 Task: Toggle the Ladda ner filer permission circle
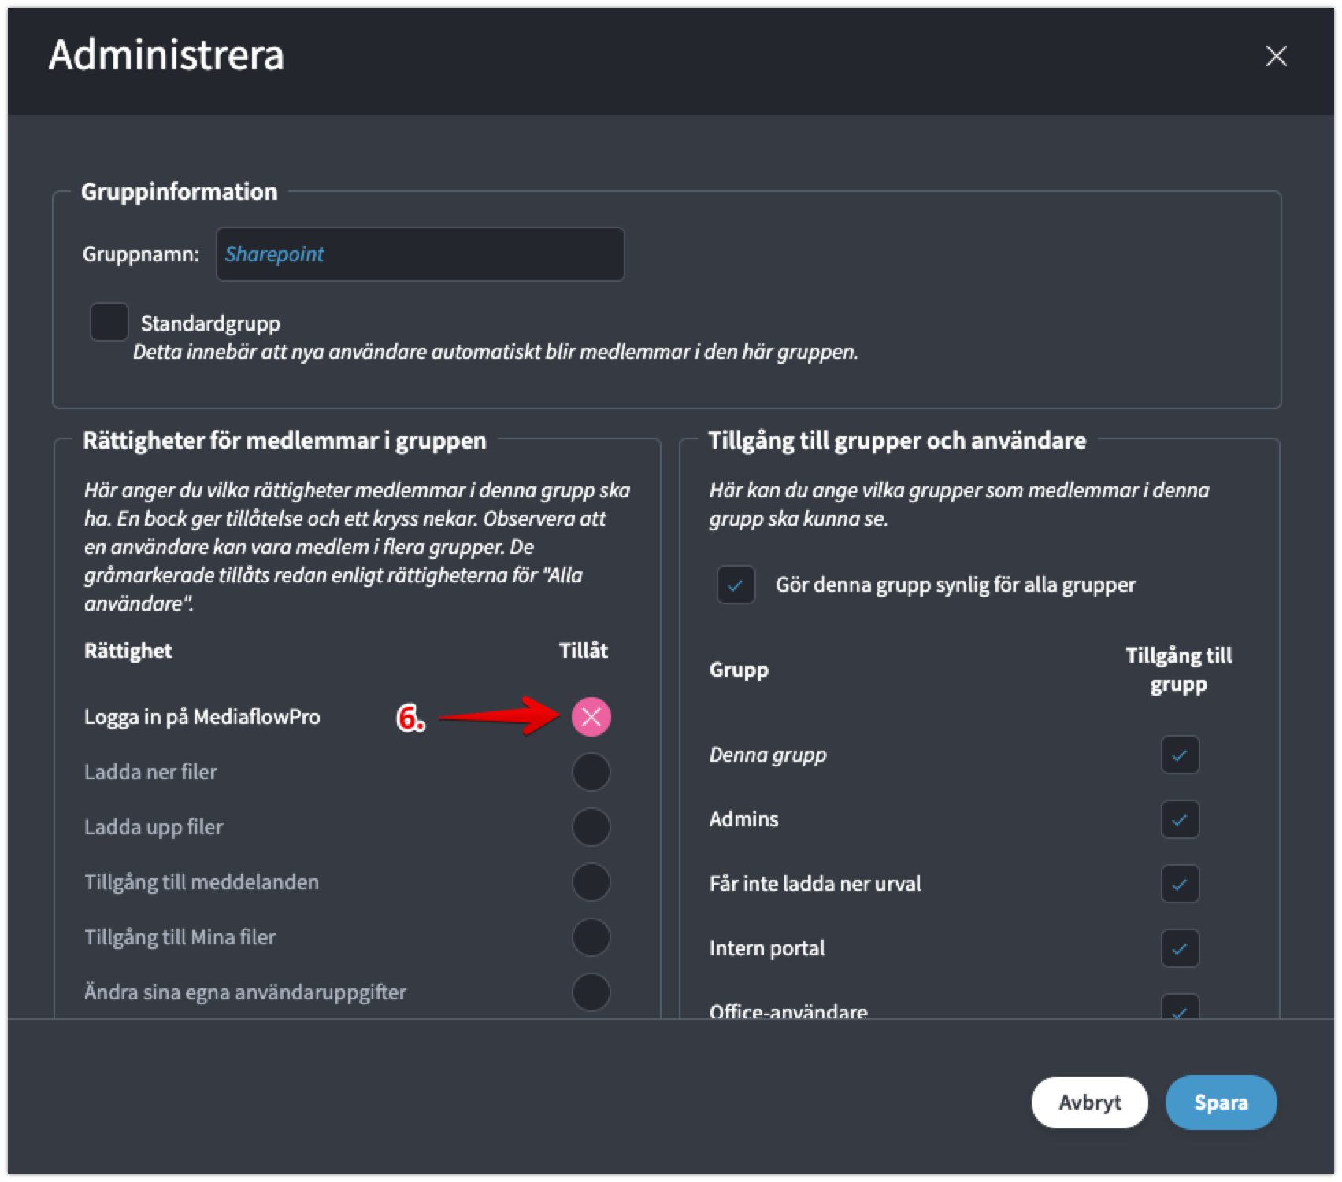(x=591, y=772)
